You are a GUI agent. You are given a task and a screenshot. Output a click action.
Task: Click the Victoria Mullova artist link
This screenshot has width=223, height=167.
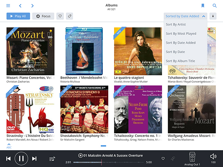(70, 82)
